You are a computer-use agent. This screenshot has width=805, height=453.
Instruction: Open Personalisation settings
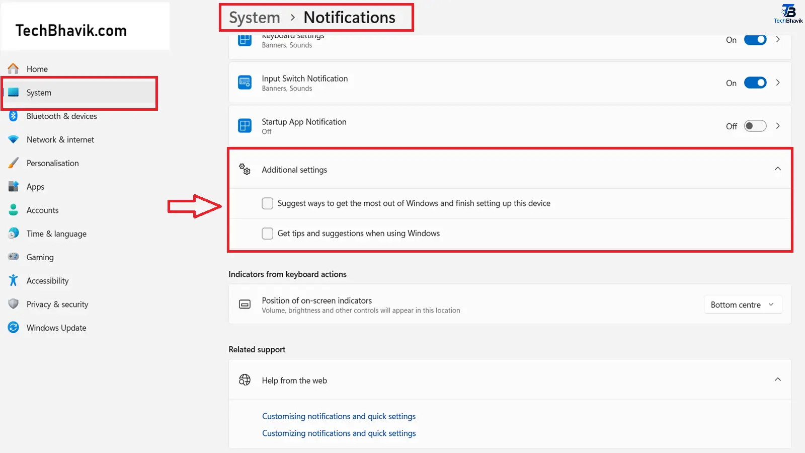pos(53,163)
